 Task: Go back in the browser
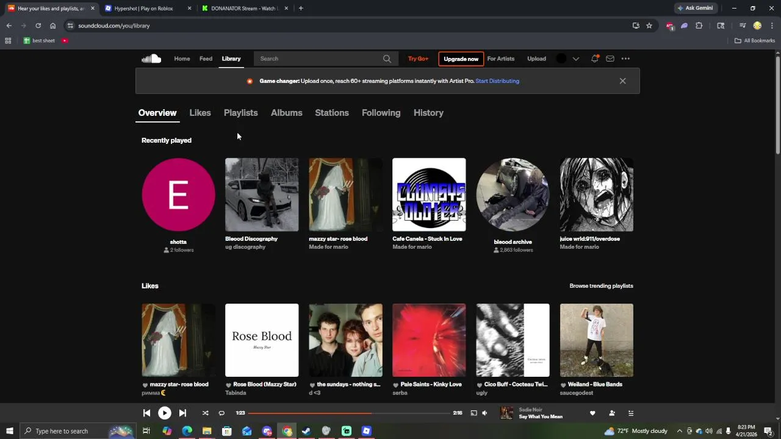pos(9,26)
